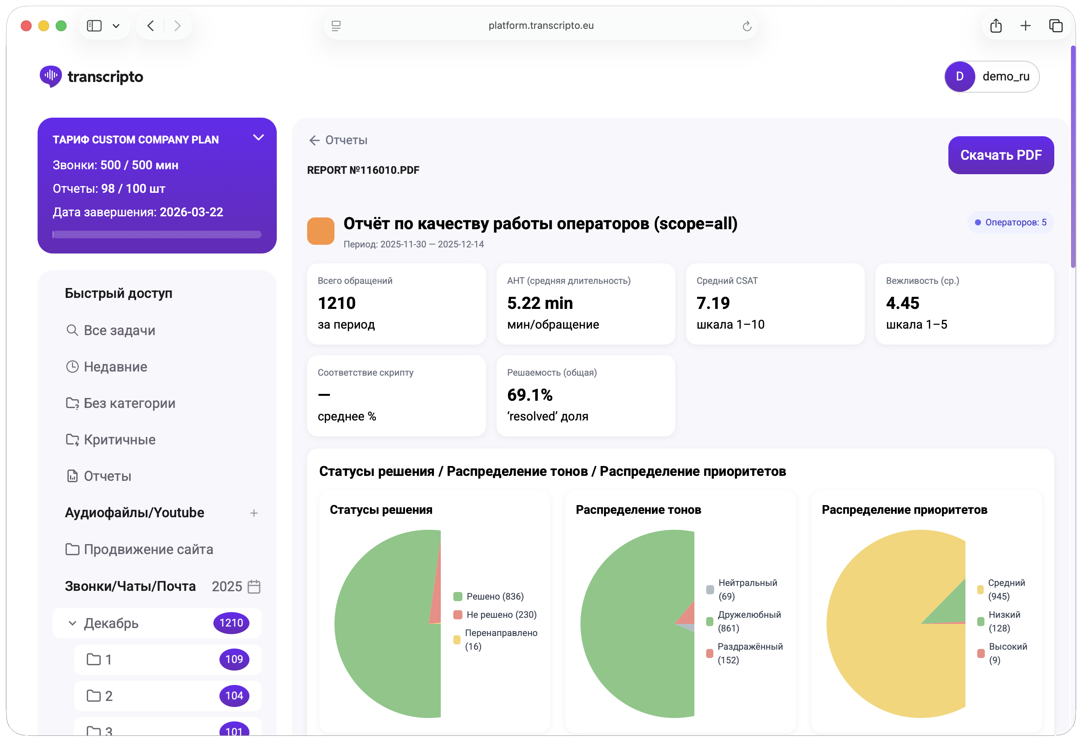Image resolution: width=1082 pixels, height=740 pixels.
Task: Click the platform.transcripto.eu address bar
Action: click(x=541, y=25)
